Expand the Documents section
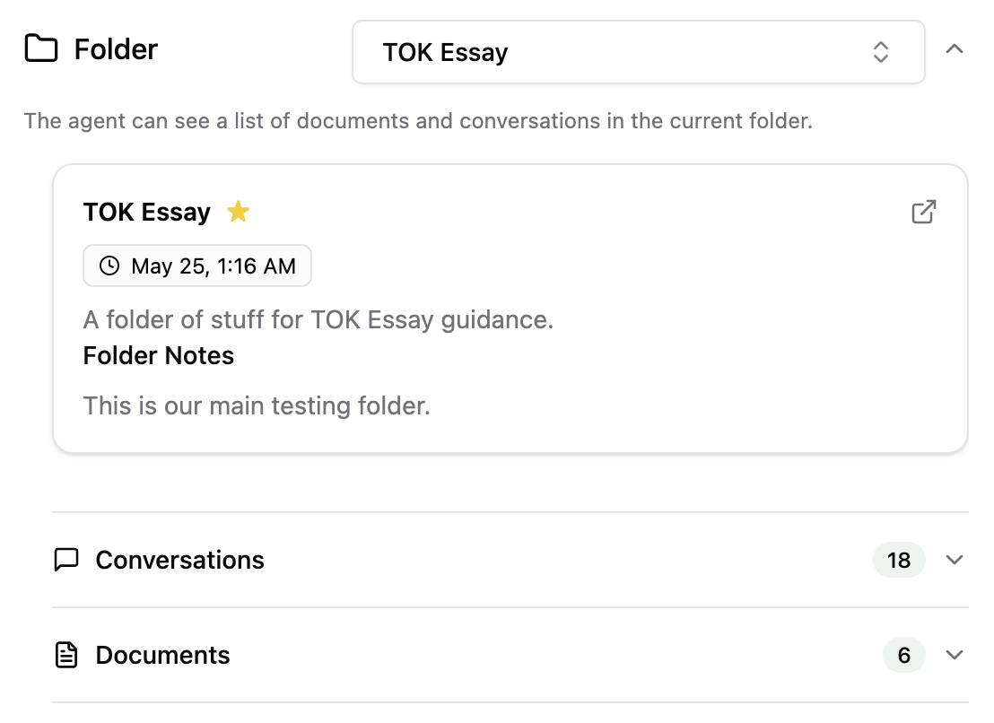Screen dimensions: 994x723 point(955,655)
